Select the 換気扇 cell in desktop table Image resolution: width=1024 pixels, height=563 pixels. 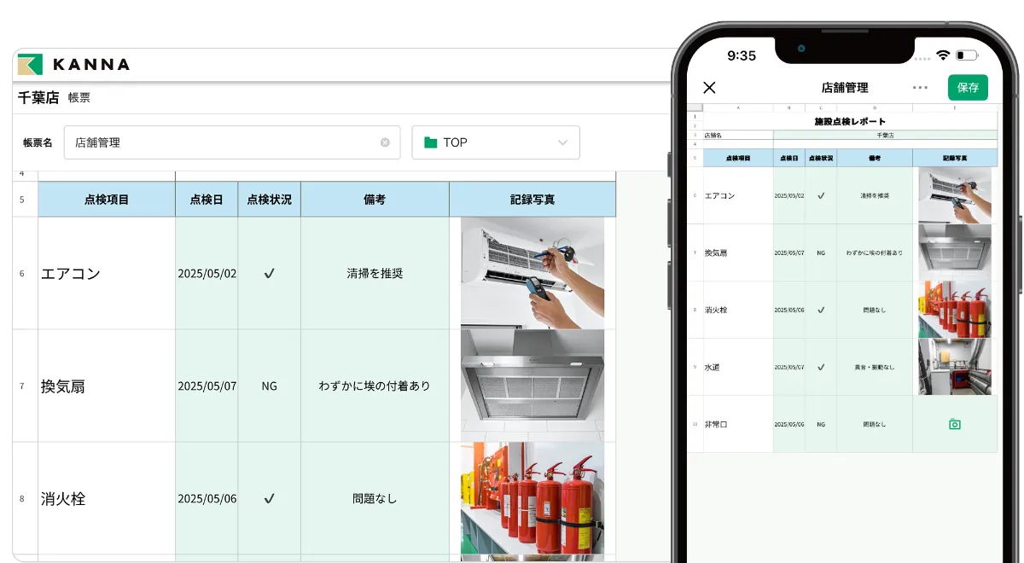click(107, 386)
